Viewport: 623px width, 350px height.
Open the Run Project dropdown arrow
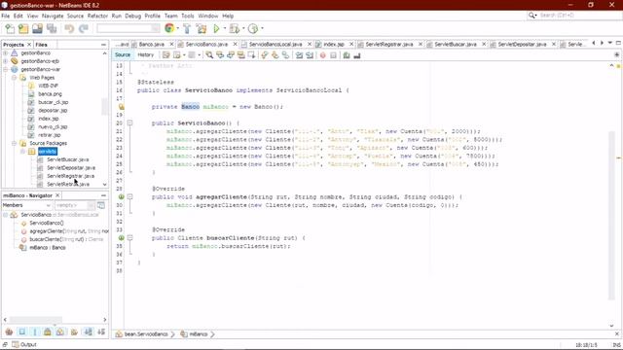pos(225,28)
